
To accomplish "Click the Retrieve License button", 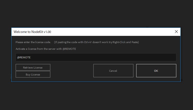I will click(33, 67).
